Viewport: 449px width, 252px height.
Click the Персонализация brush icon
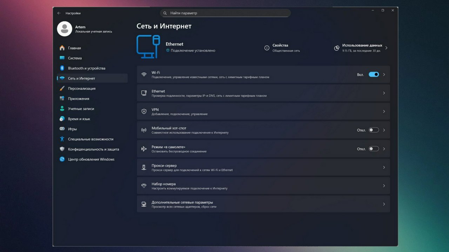(x=62, y=89)
